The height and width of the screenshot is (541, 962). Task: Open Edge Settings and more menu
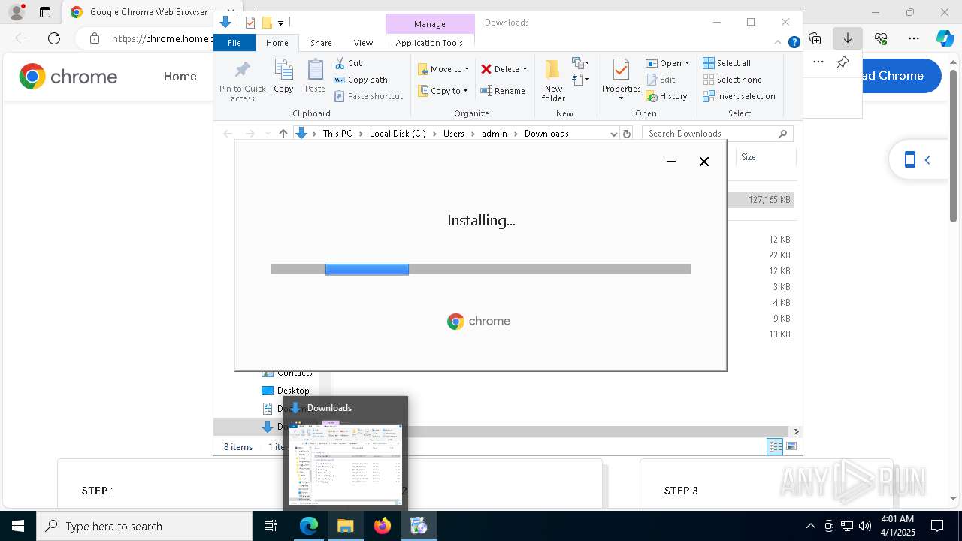coord(914,38)
